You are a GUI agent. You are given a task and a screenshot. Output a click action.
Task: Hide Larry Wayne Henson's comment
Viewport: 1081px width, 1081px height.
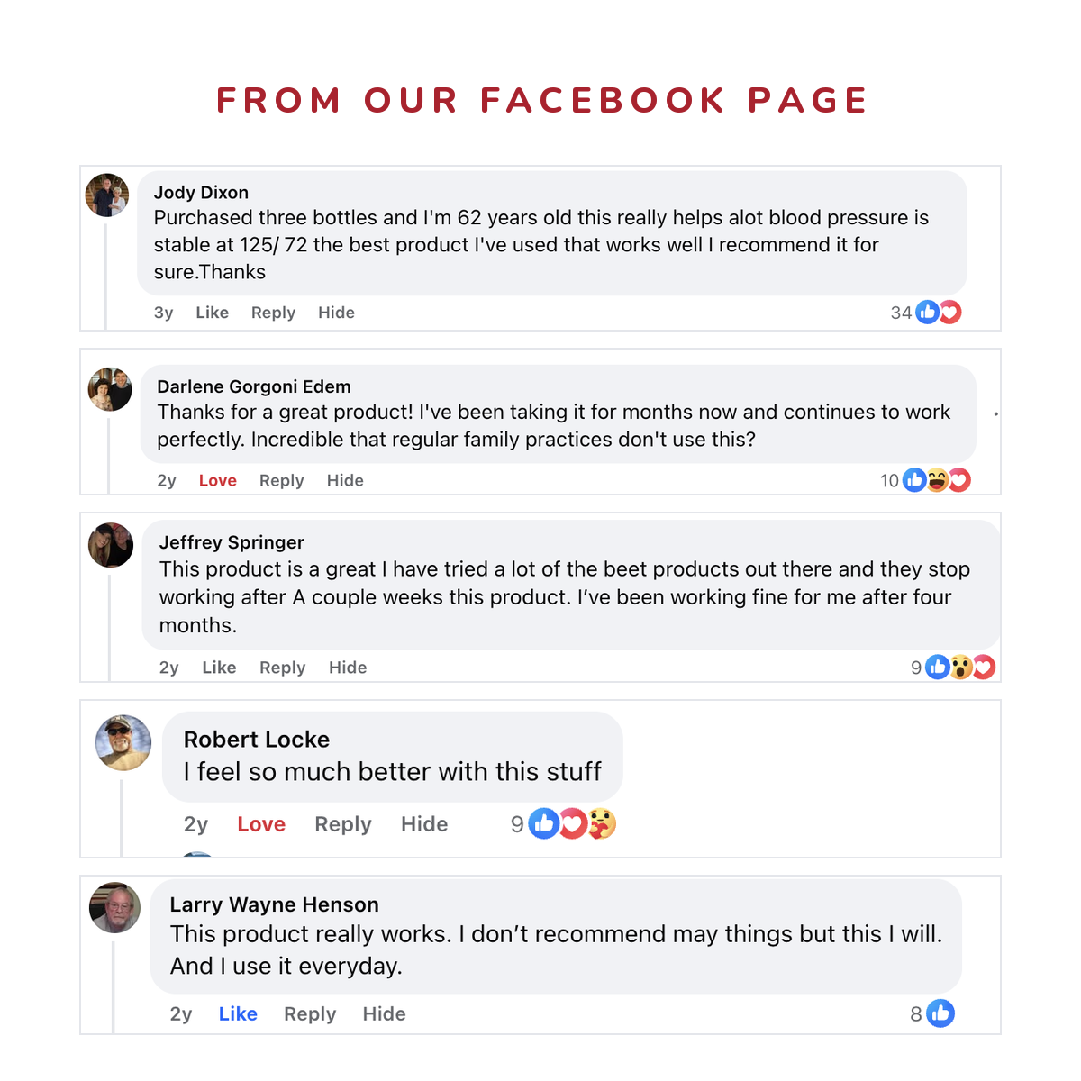385,1014
